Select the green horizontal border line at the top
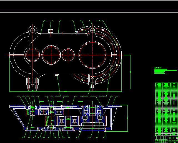This screenshot has width=178, height=143. [89, 11]
